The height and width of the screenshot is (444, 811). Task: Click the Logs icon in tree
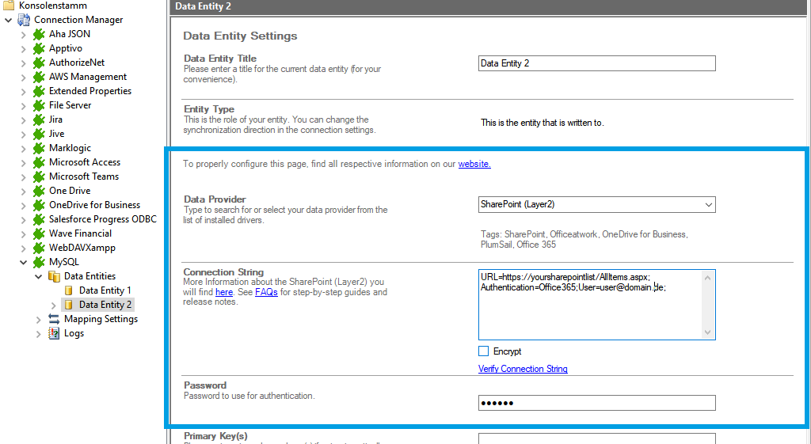tap(54, 333)
